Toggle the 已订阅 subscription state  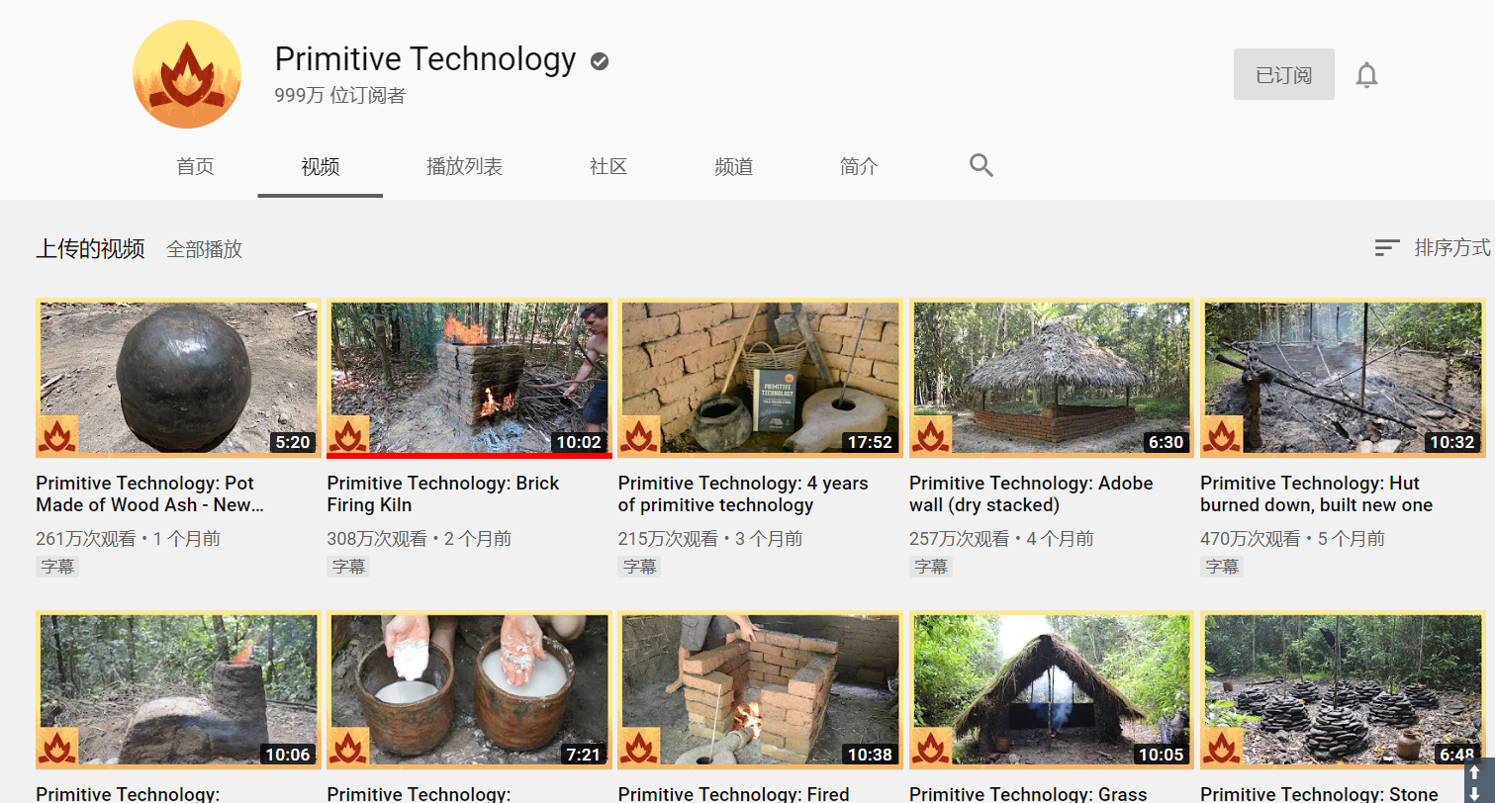point(1283,74)
